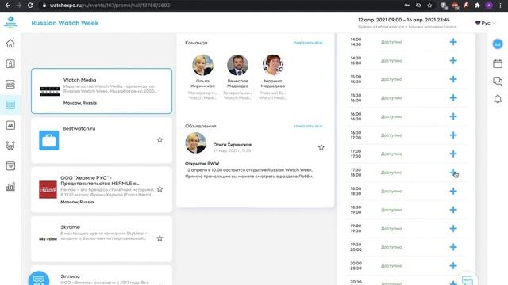Open the participants group icon in sidebar
Viewport: 508px width, 285px height.
(x=10, y=125)
